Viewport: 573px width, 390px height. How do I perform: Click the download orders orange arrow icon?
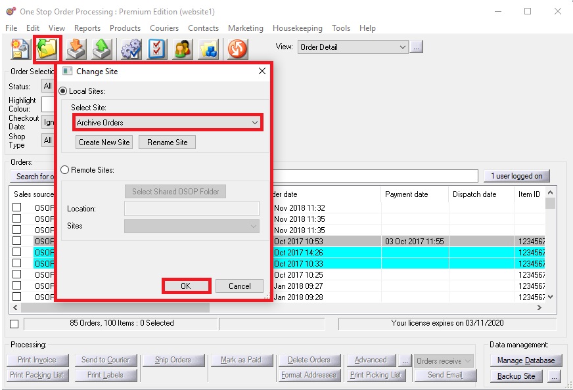pyautogui.click(x=76, y=49)
